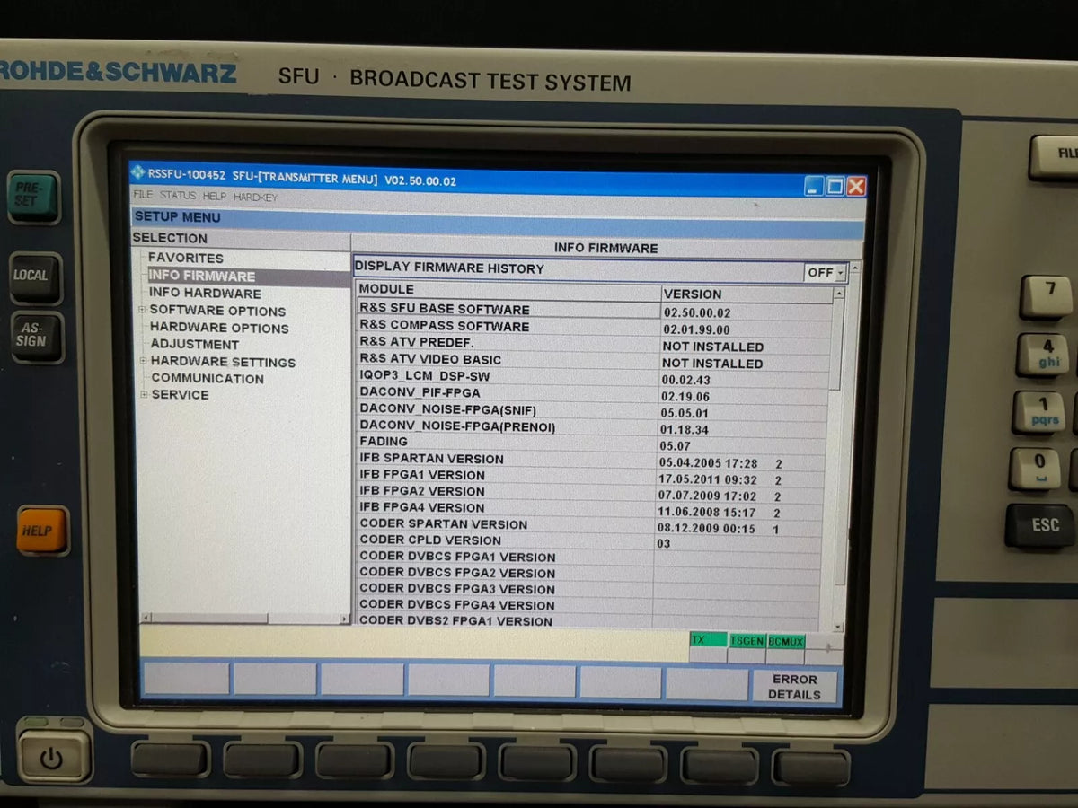Minimize the SFU transmitter menu window
The image size is (1078, 808).
coord(814,186)
